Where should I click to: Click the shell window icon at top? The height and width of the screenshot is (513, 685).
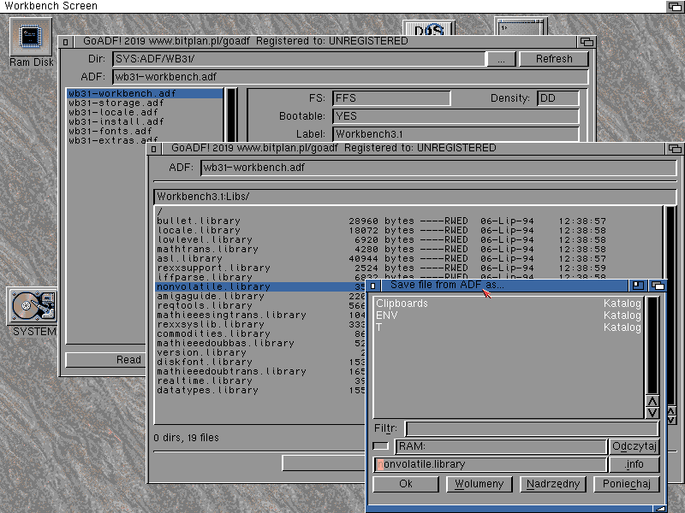click(521, 27)
